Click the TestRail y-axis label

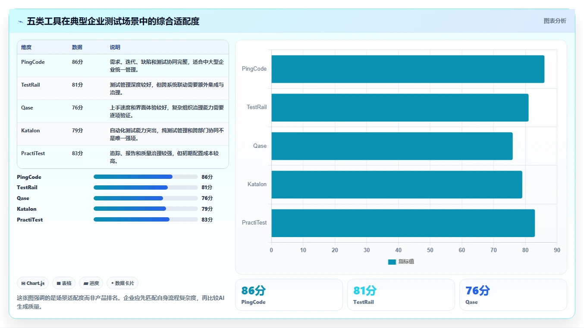click(257, 107)
